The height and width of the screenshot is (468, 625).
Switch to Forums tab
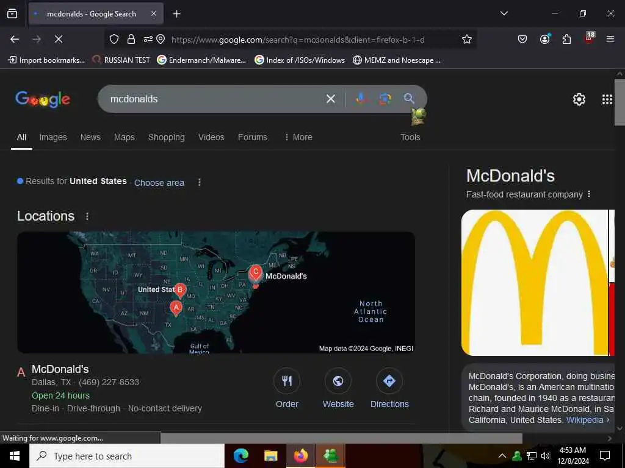[x=252, y=137]
